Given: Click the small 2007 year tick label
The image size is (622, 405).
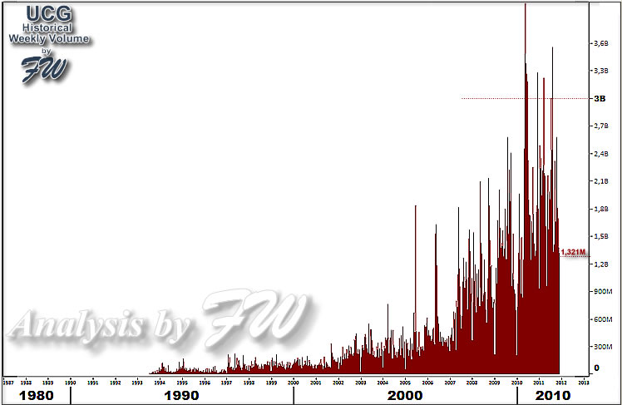Looking at the screenshot, I should coord(450,383).
